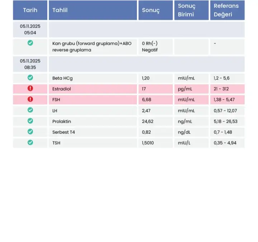
Task: Click the red warning icon beside Estradiol
Action: pos(30,89)
